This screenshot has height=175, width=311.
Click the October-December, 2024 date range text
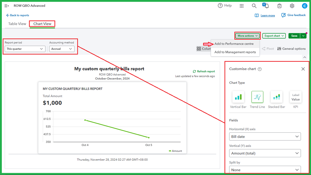click(x=112, y=78)
